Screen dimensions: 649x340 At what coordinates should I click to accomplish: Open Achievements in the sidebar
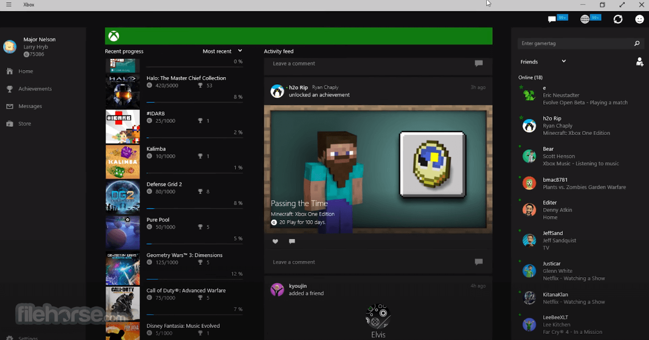(35, 89)
